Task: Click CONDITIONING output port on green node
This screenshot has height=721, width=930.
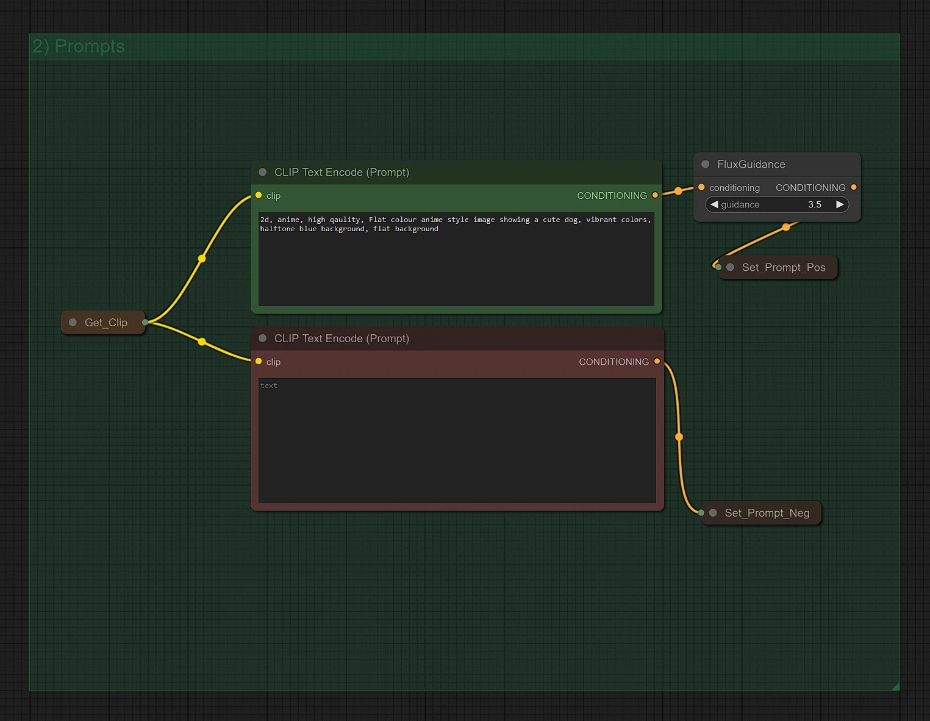Action: click(x=655, y=195)
